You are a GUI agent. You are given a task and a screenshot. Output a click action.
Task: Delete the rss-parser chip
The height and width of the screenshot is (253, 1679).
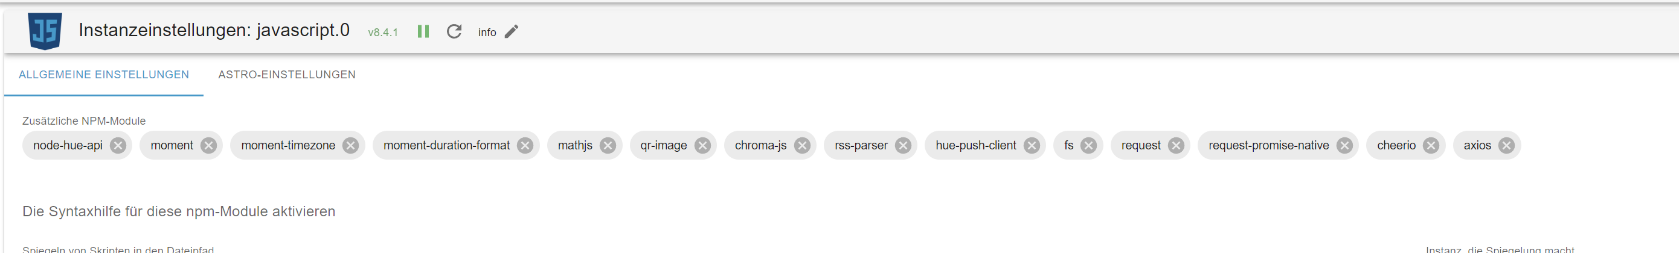pyautogui.click(x=904, y=145)
